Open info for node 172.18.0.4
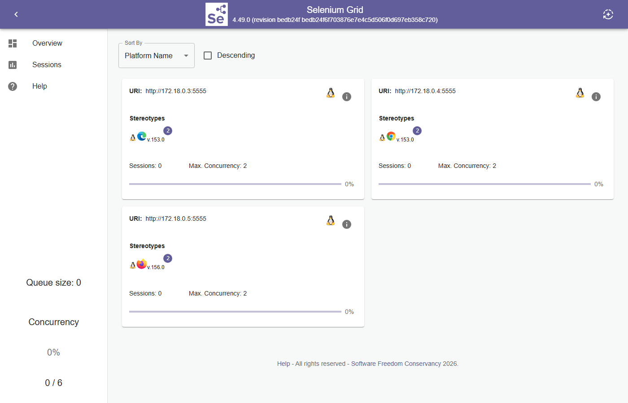628x403 pixels. pos(596,97)
